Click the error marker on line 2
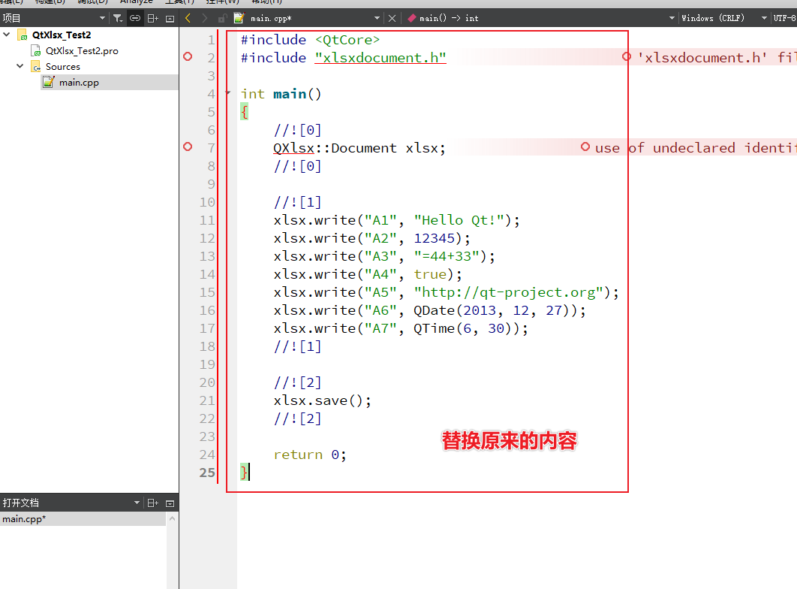This screenshot has width=797, height=589. pos(188,56)
